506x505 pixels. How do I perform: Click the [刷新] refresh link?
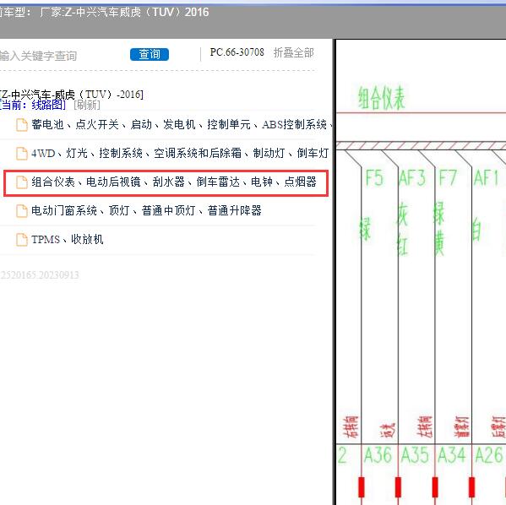tap(87, 105)
